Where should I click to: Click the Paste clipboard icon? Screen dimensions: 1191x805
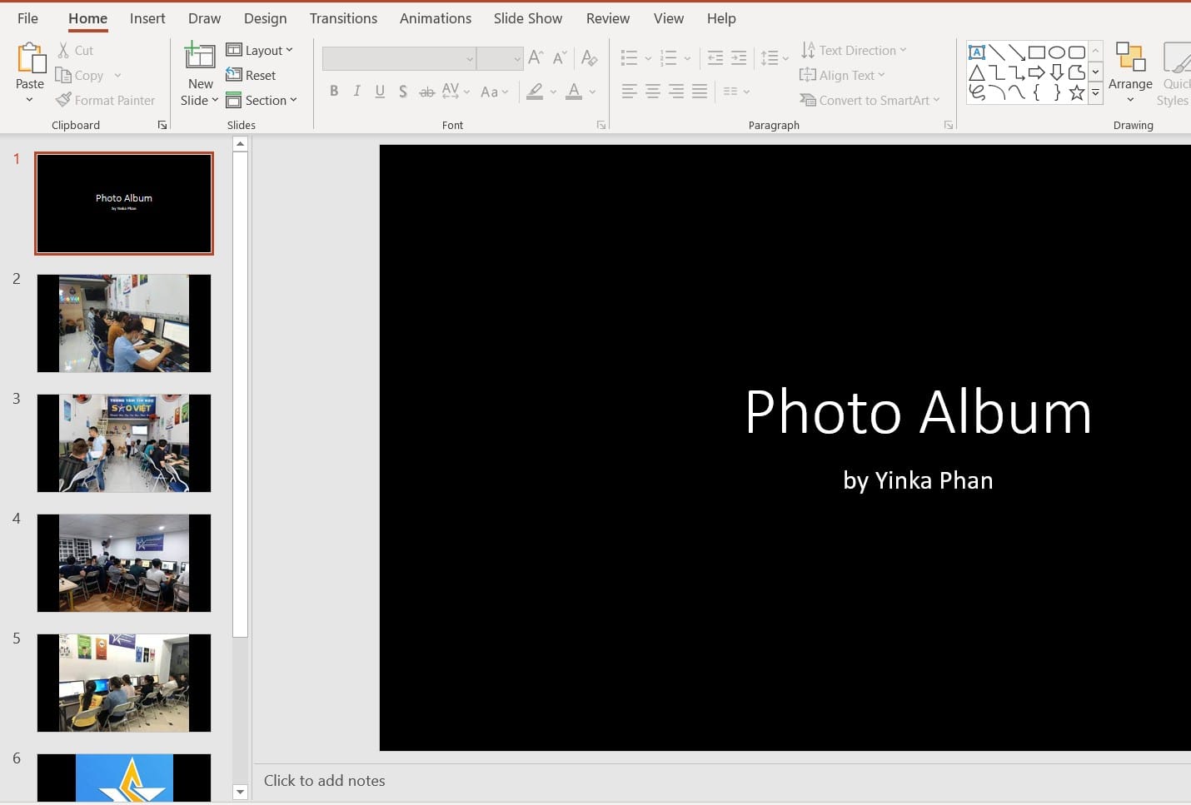(30, 59)
